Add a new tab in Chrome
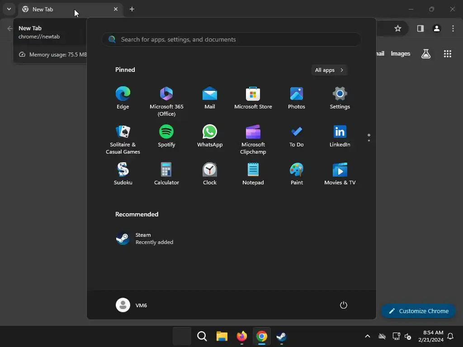This screenshot has width=463, height=347. (132, 9)
